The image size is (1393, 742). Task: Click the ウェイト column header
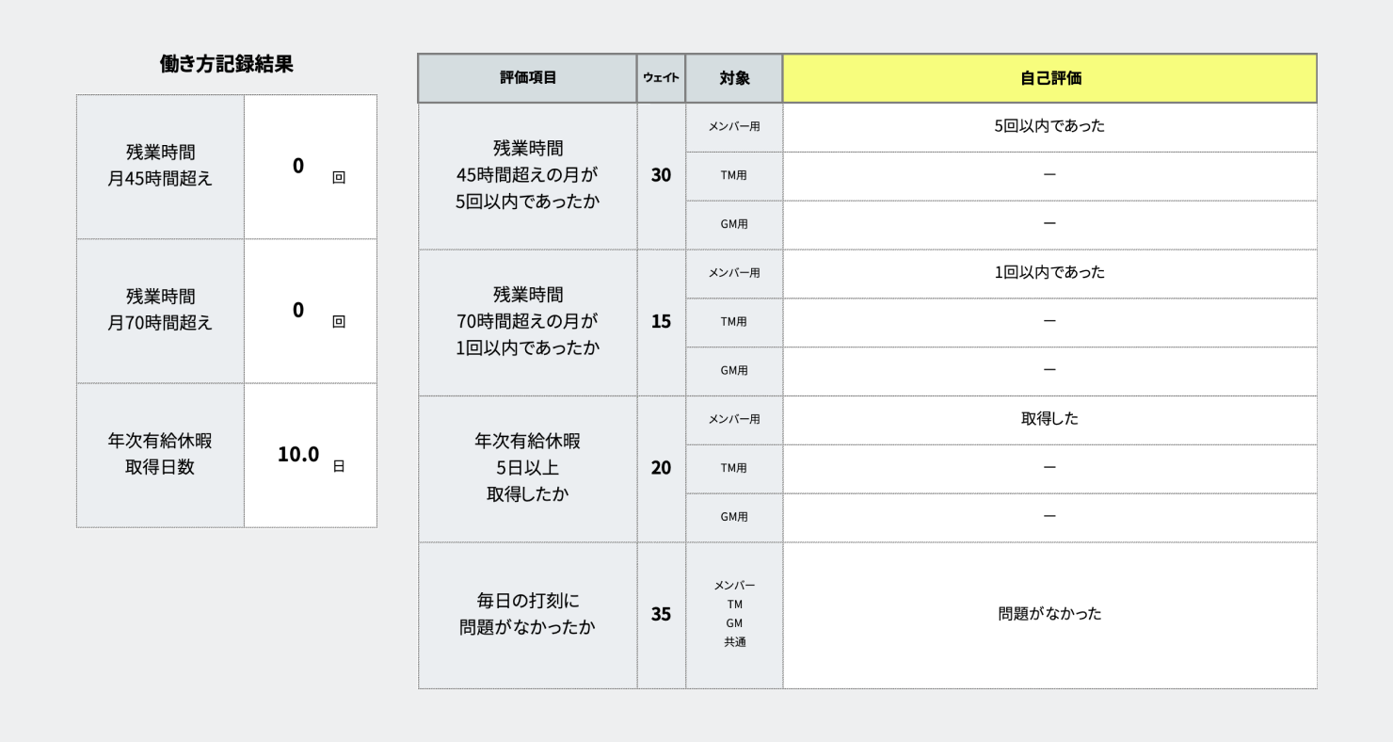click(661, 78)
